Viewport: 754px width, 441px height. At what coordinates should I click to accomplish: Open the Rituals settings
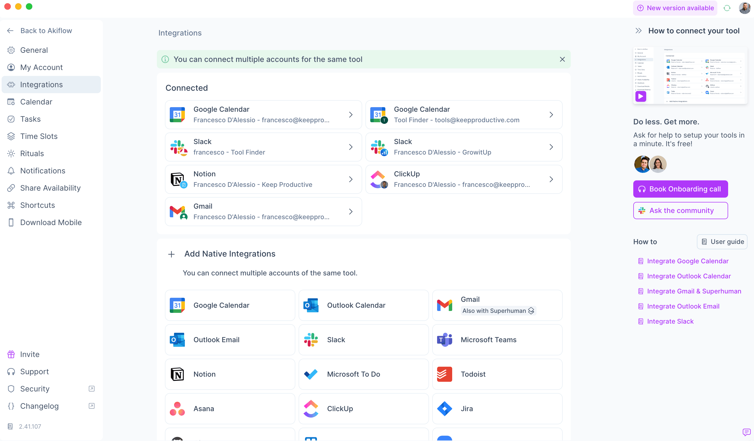(32, 153)
